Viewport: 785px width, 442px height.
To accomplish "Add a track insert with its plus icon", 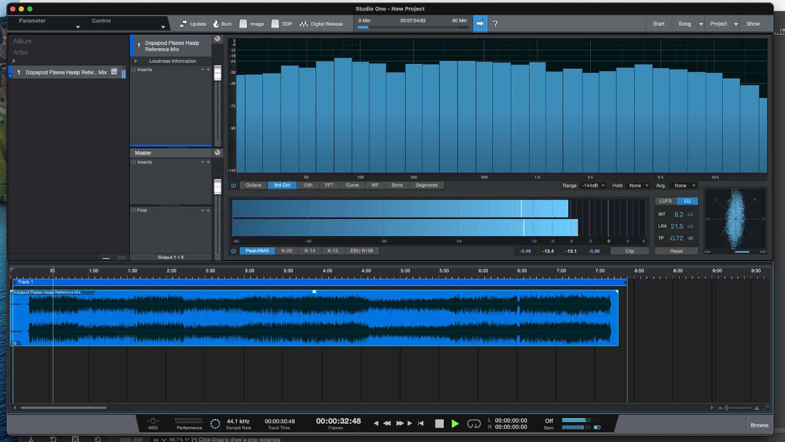I will (x=208, y=70).
